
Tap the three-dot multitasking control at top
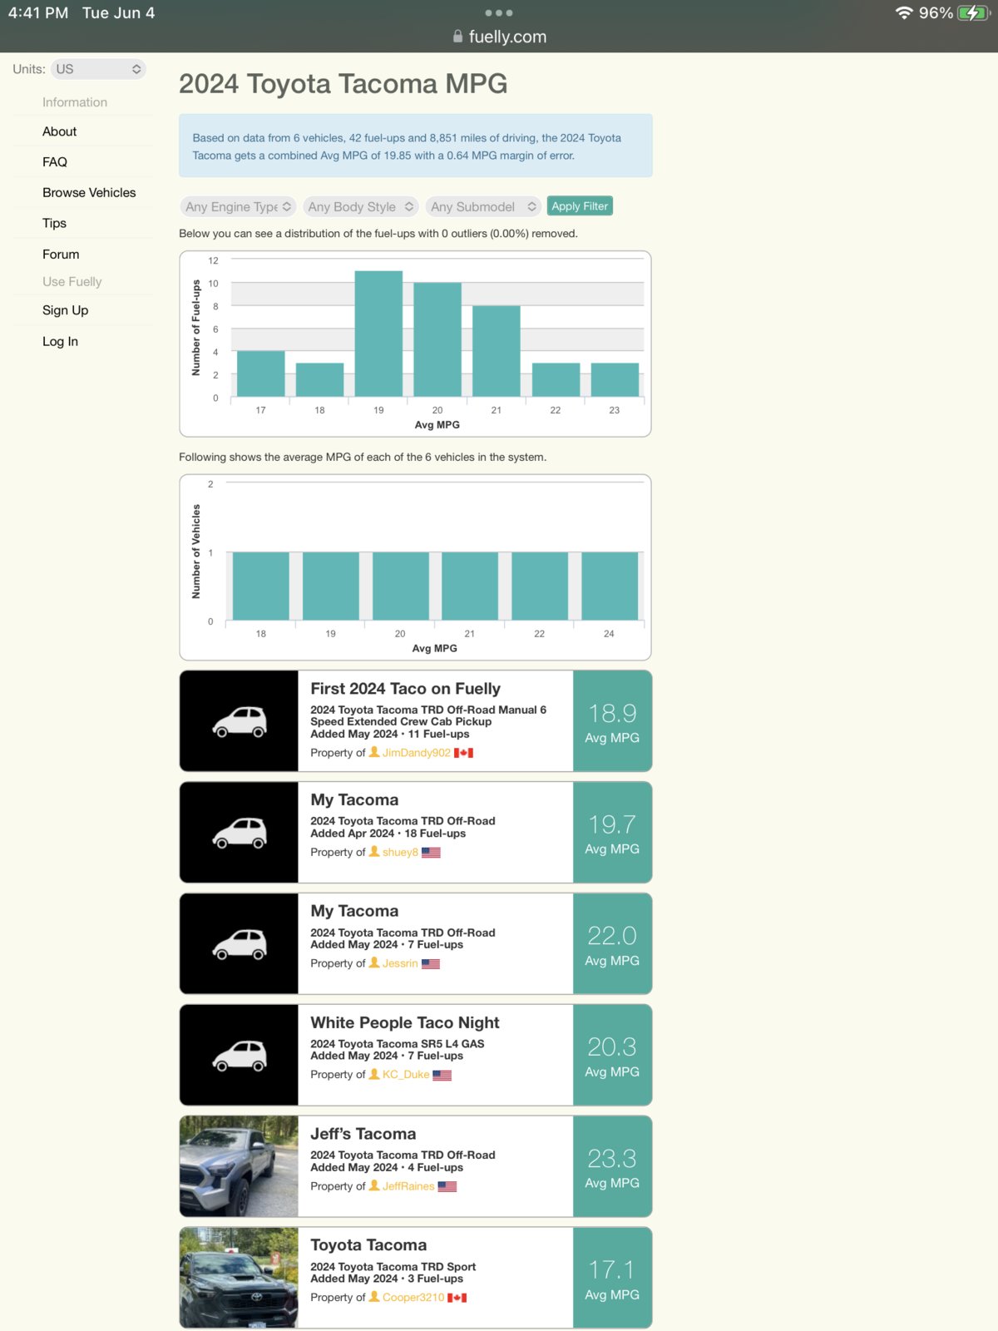click(499, 13)
